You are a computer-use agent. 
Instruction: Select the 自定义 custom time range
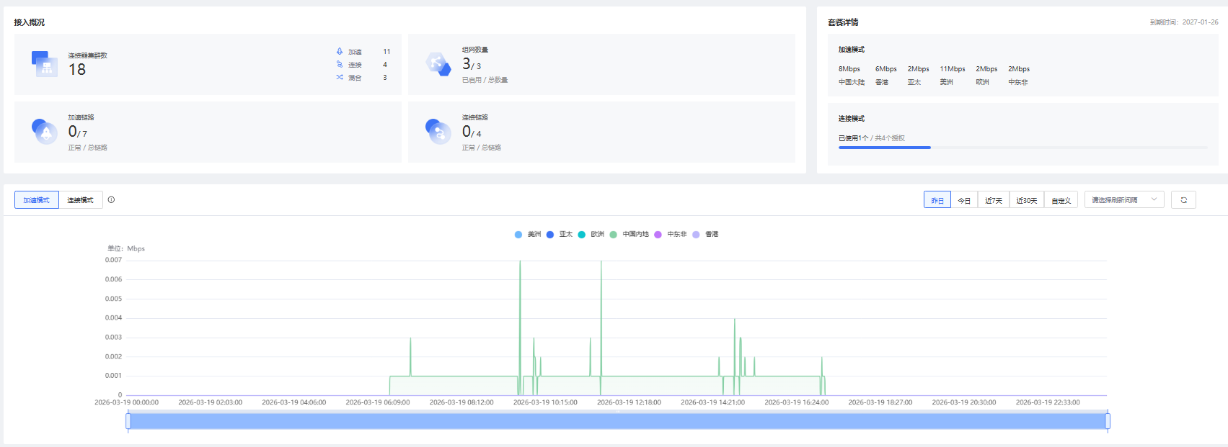click(1061, 200)
